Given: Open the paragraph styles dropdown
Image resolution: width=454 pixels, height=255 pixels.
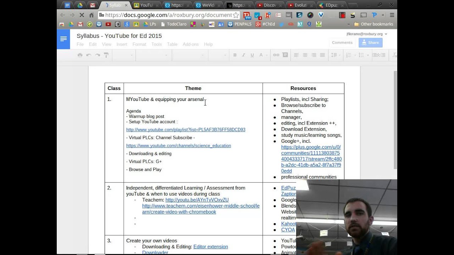Looking at the screenshot, I should [x=153, y=55].
